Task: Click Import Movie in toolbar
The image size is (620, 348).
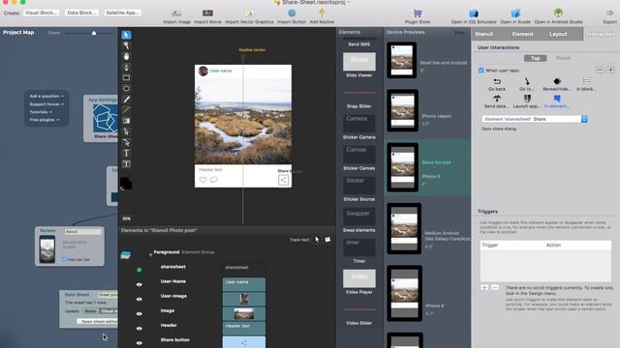Action: click(207, 16)
